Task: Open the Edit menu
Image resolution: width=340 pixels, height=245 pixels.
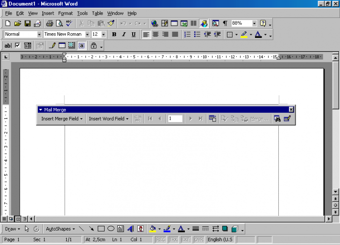Action: click(20, 13)
